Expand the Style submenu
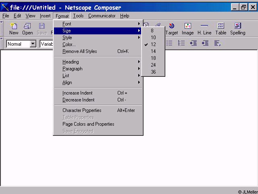Screen dimensions: 258x194 98,38
